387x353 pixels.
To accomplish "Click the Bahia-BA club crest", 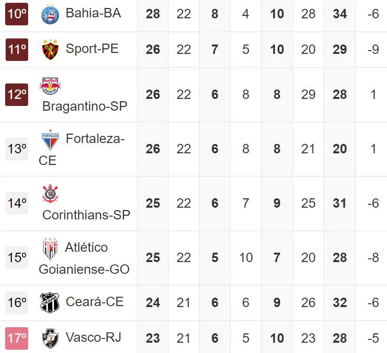I will tap(50, 14).
